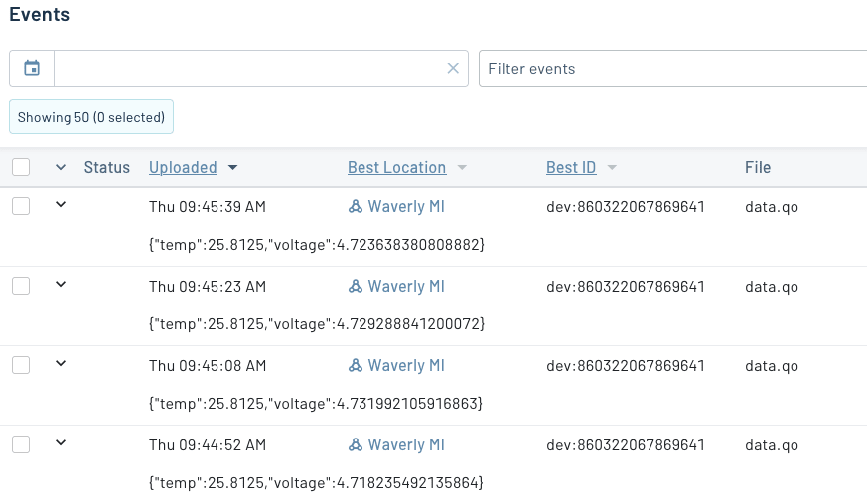Screen dimensions: 867x502
Task: Open the Best Location dropdown arrow
Action: (x=462, y=167)
